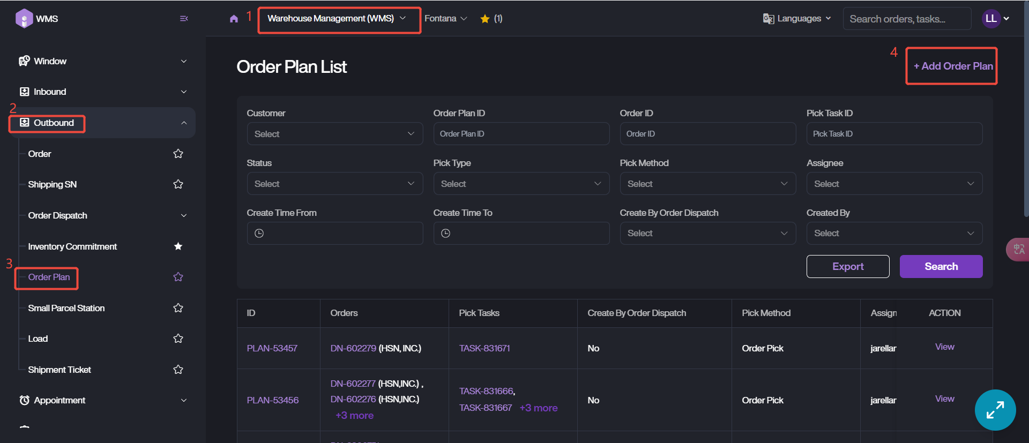Open the PLAN-53457 link
The height and width of the screenshot is (443, 1029).
pyautogui.click(x=272, y=348)
